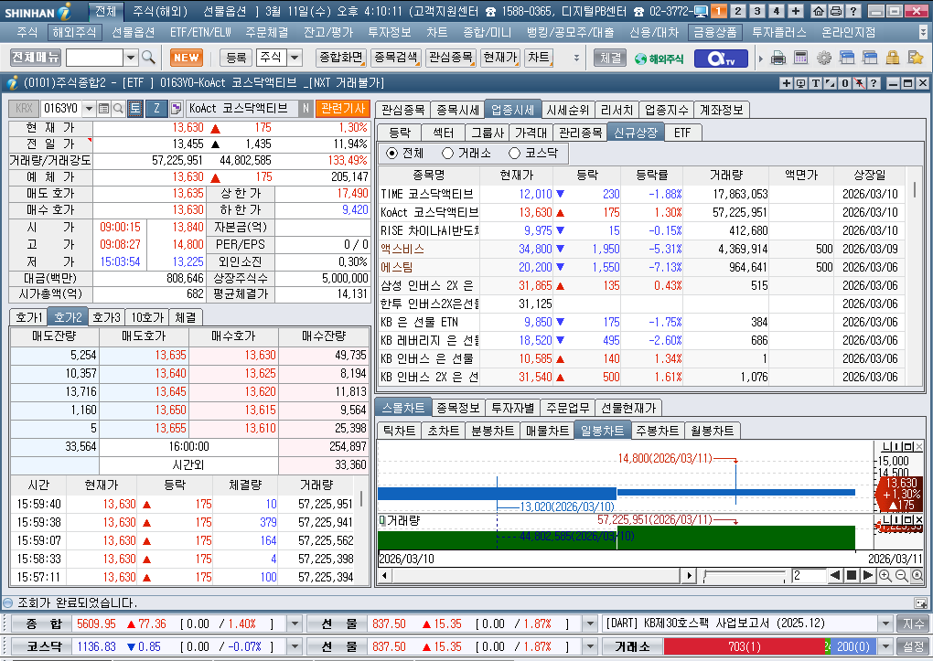Expand the menu bar overflow arrow
Image resolution: width=933 pixels, height=661 pixels.
(922, 31)
